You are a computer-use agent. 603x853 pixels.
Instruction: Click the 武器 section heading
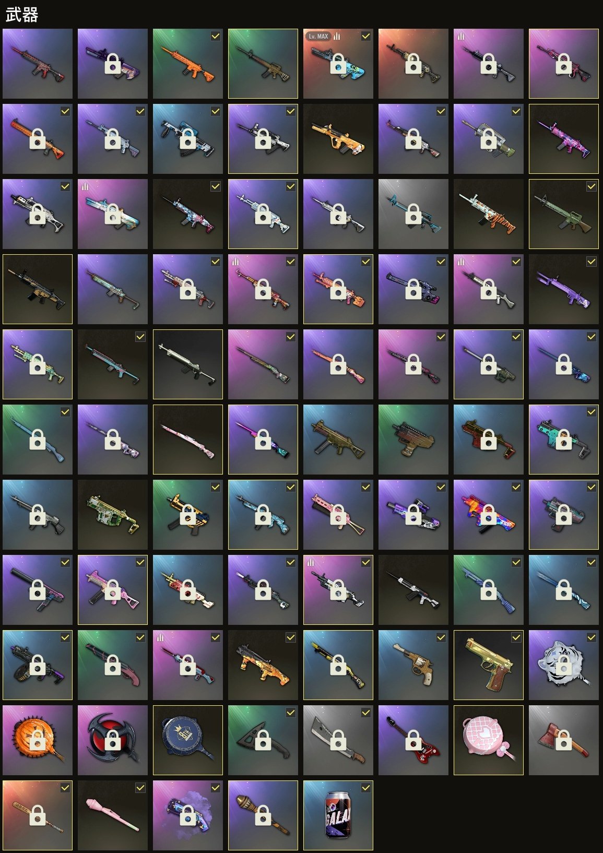pos(22,15)
